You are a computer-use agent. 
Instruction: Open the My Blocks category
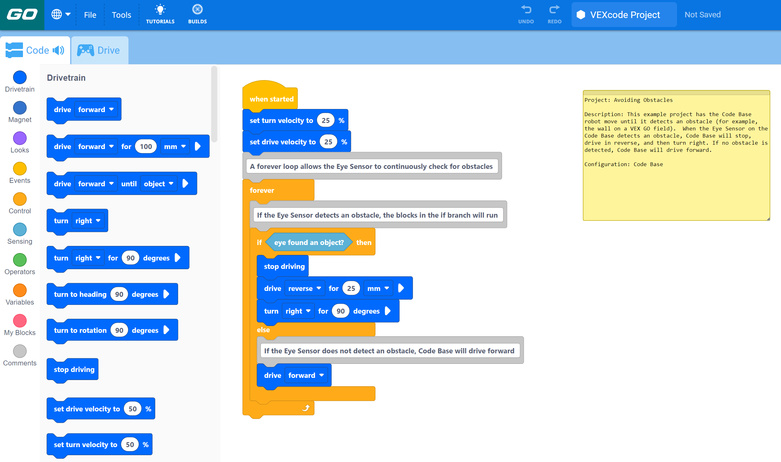[x=20, y=321]
